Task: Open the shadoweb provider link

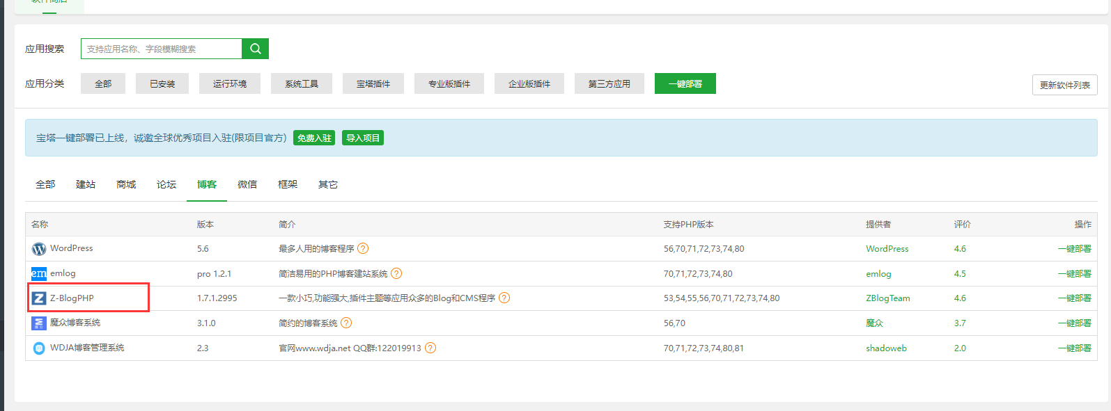Action: [886, 348]
